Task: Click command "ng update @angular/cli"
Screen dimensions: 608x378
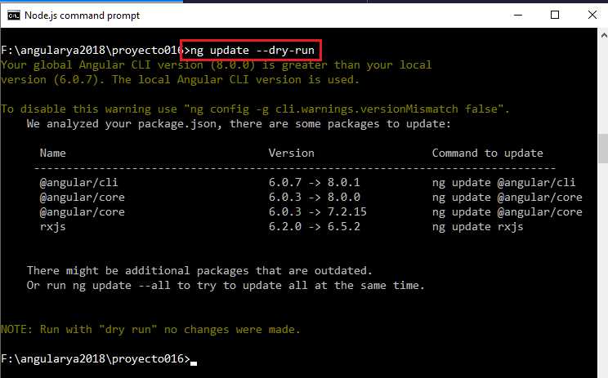Action: click(x=503, y=182)
